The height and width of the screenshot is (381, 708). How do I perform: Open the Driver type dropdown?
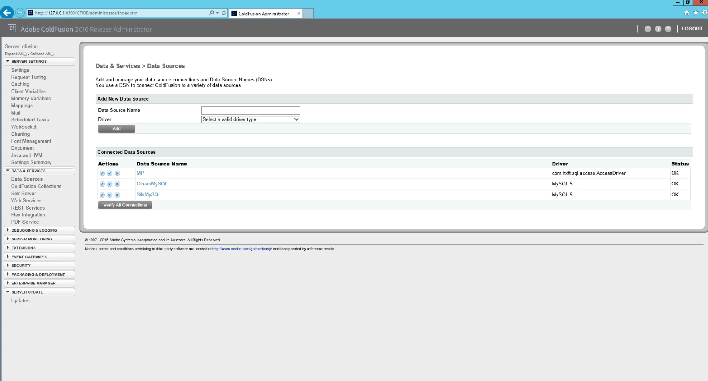click(250, 119)
